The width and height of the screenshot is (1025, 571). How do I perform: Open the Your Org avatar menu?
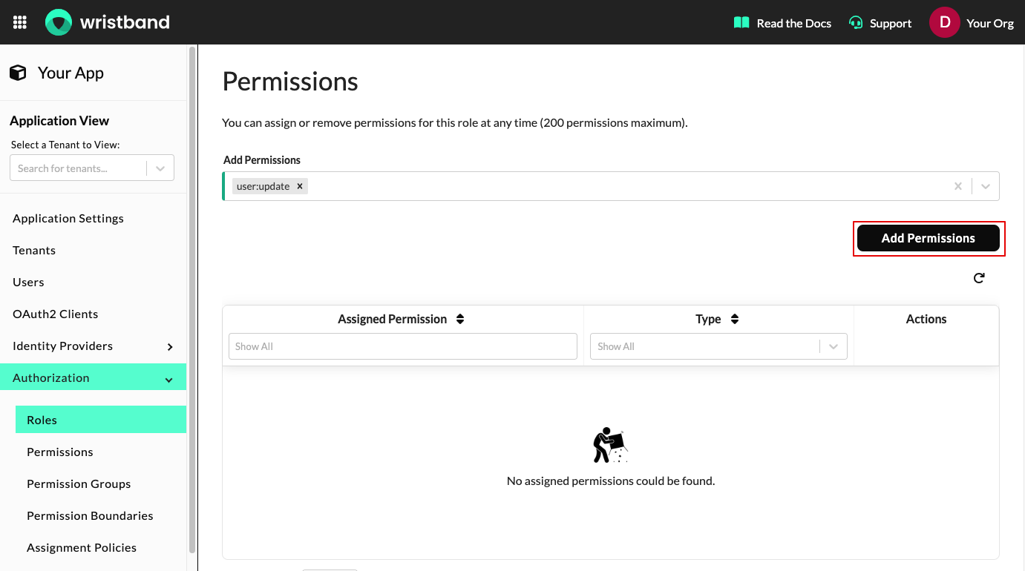pos(943,22)
